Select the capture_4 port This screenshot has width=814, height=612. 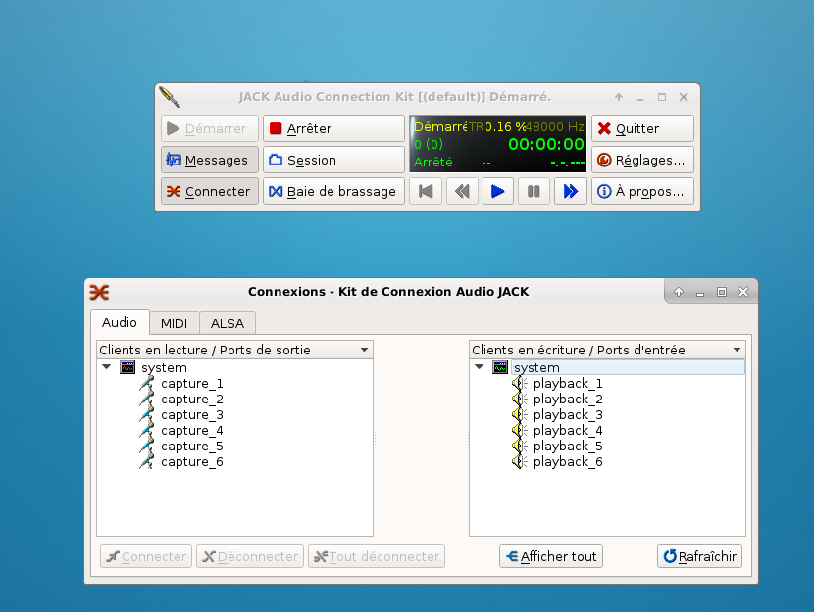point(192,431)
